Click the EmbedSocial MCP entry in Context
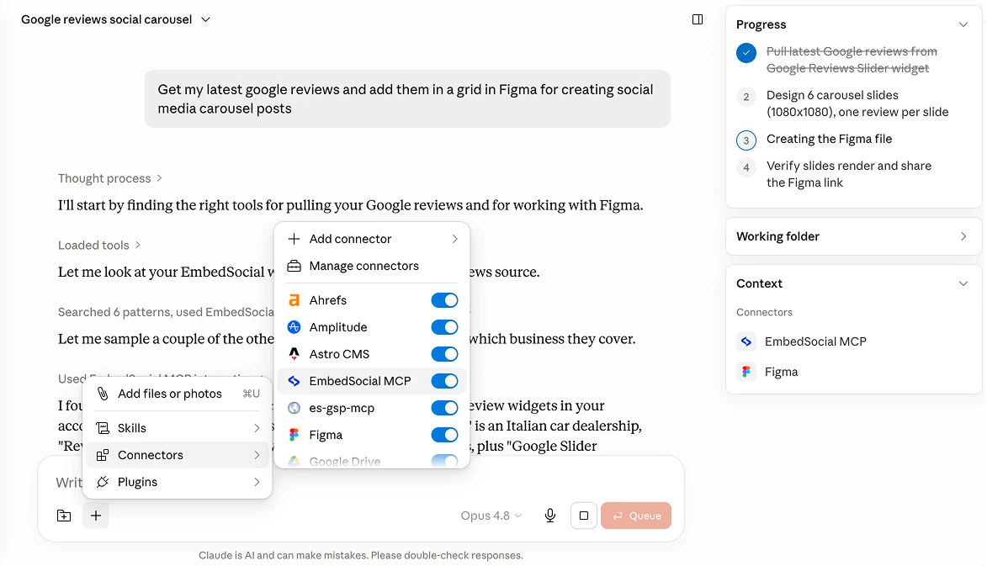The width and height of the screenshot is (987, 566). (x=815, y=341)
